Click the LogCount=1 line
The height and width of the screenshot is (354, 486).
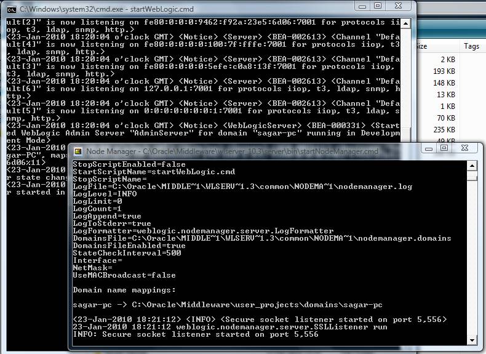(97, 209)
